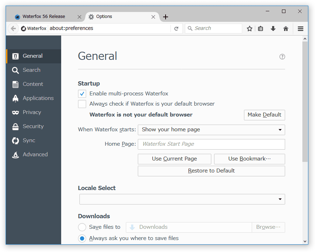Click the Downloads folder path field
Screen dimensions: 315x252
[x=189, y=227]
